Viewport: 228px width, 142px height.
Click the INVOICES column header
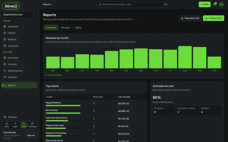[98, 97]
